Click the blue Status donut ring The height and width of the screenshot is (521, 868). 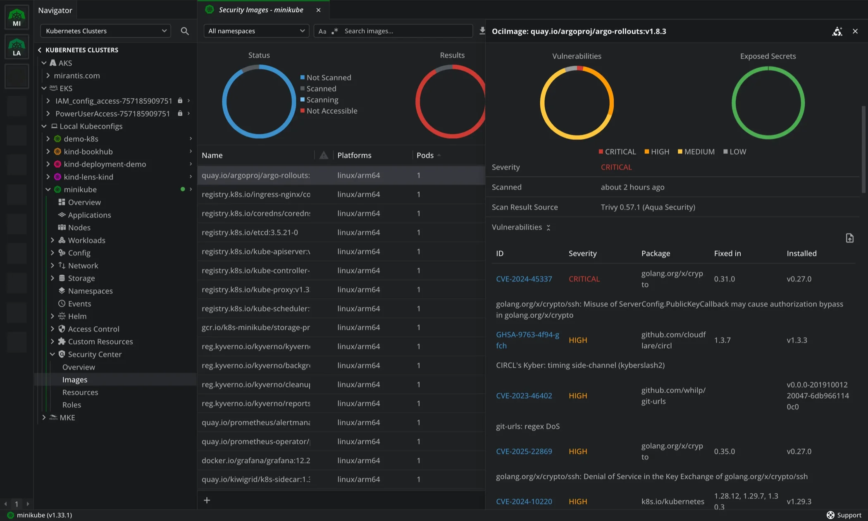224,102
